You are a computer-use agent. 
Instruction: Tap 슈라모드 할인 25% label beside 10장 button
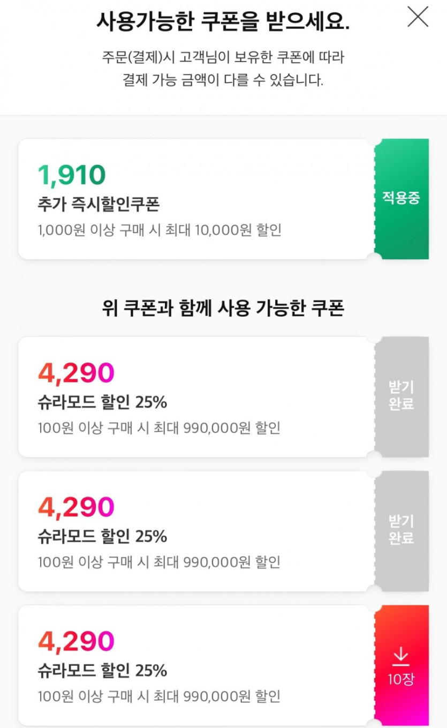(x=102, y=671)
